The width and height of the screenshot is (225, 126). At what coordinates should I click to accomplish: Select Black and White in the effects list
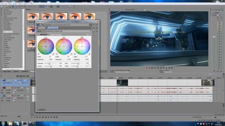click(x=8, y=12)
